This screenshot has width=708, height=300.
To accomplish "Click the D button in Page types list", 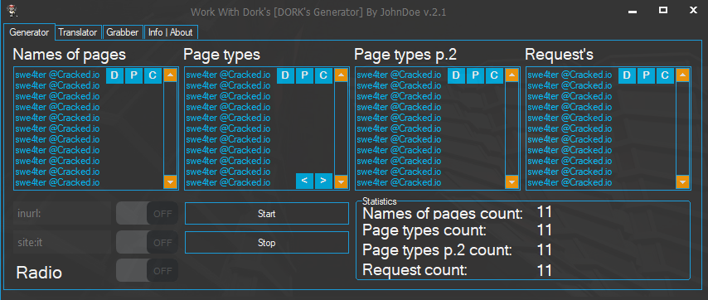I will [x=285, y=75].
